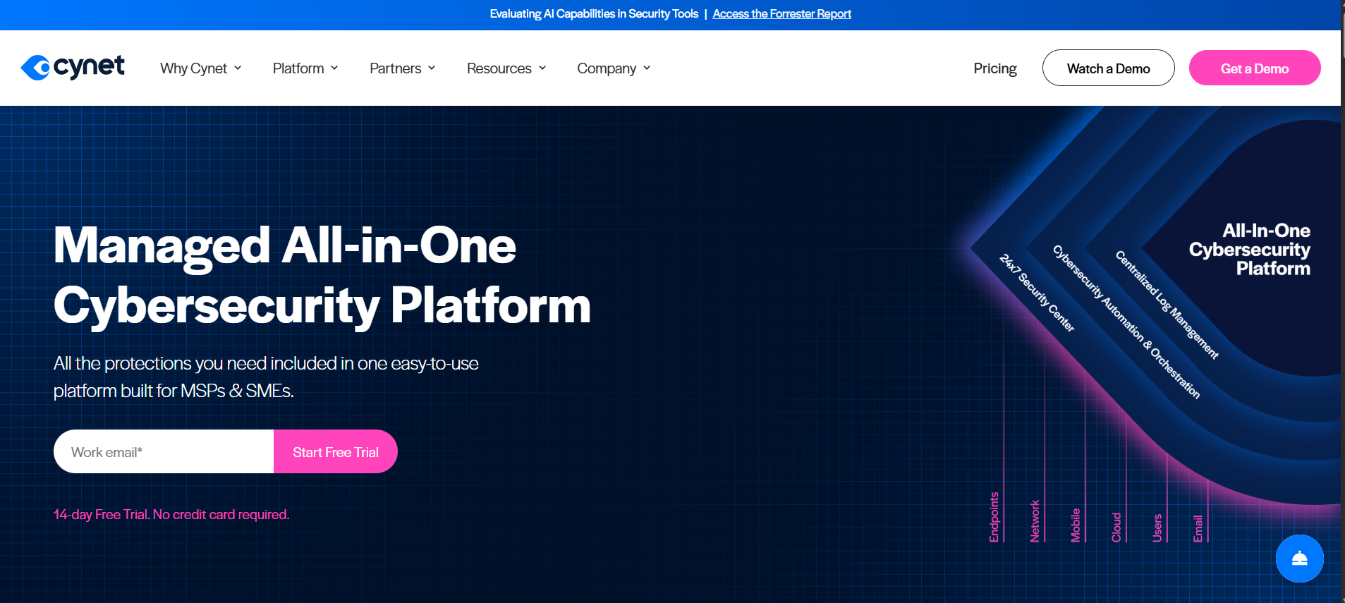The image size is (1345, 603).
Task: Select the Users label in the diagram
Action: 1157,528
